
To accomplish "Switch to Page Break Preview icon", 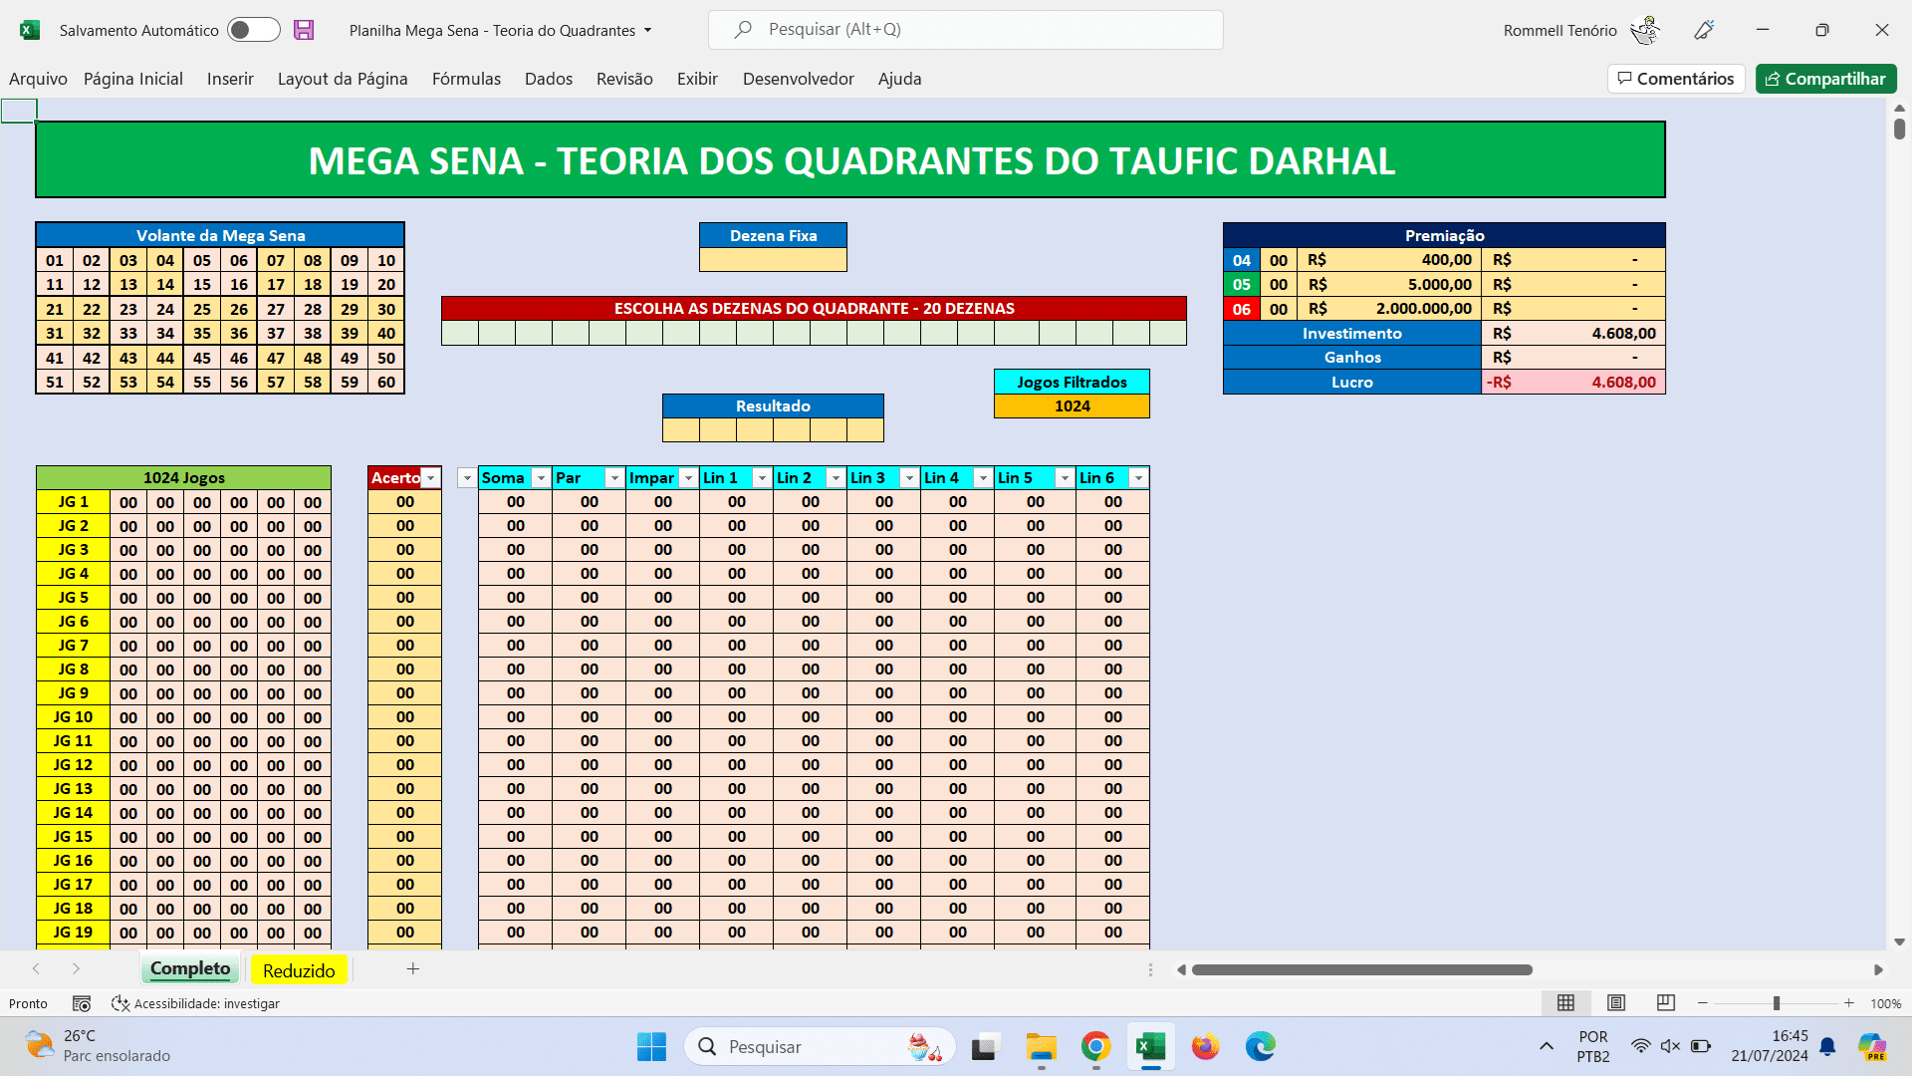I will pos(1666,1003).
